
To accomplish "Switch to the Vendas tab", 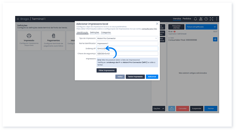I will [177, 19].
